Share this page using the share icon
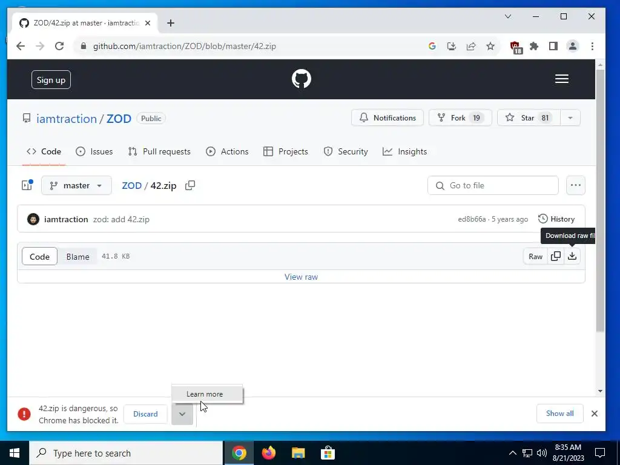 pyautogui.click(x=470, y=46)
